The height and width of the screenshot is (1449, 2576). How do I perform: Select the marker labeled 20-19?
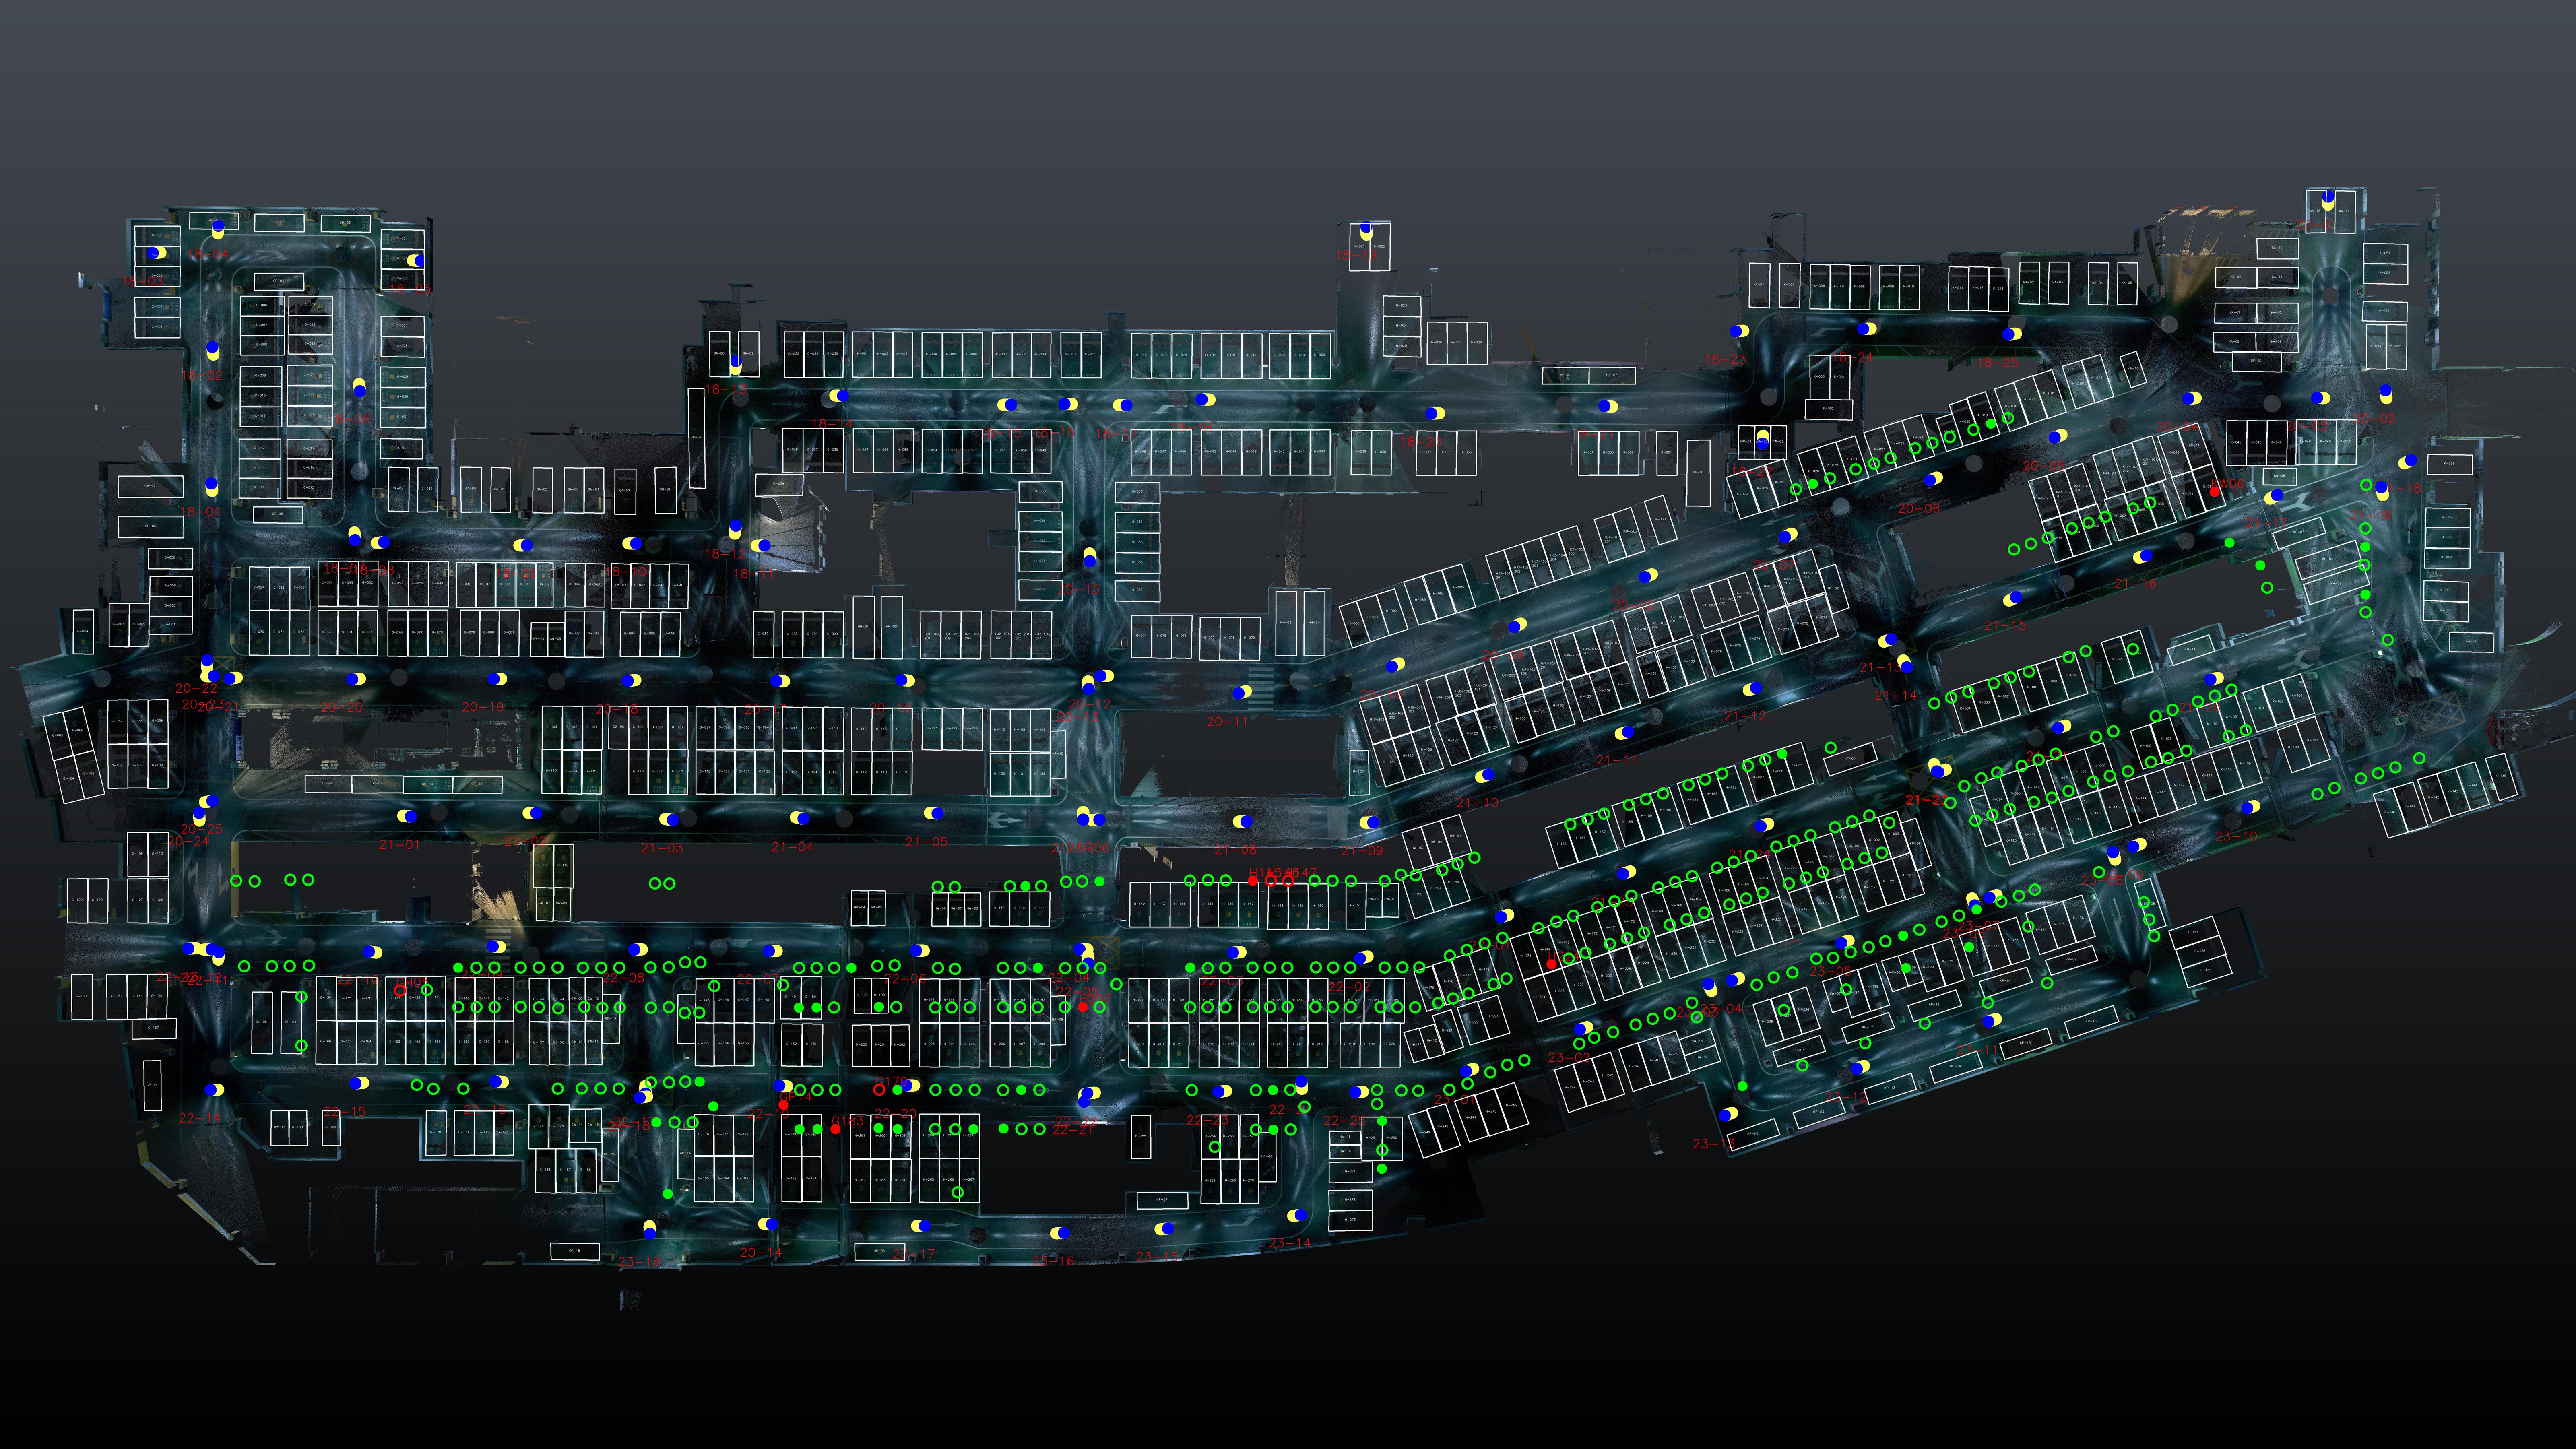point(497,679)
